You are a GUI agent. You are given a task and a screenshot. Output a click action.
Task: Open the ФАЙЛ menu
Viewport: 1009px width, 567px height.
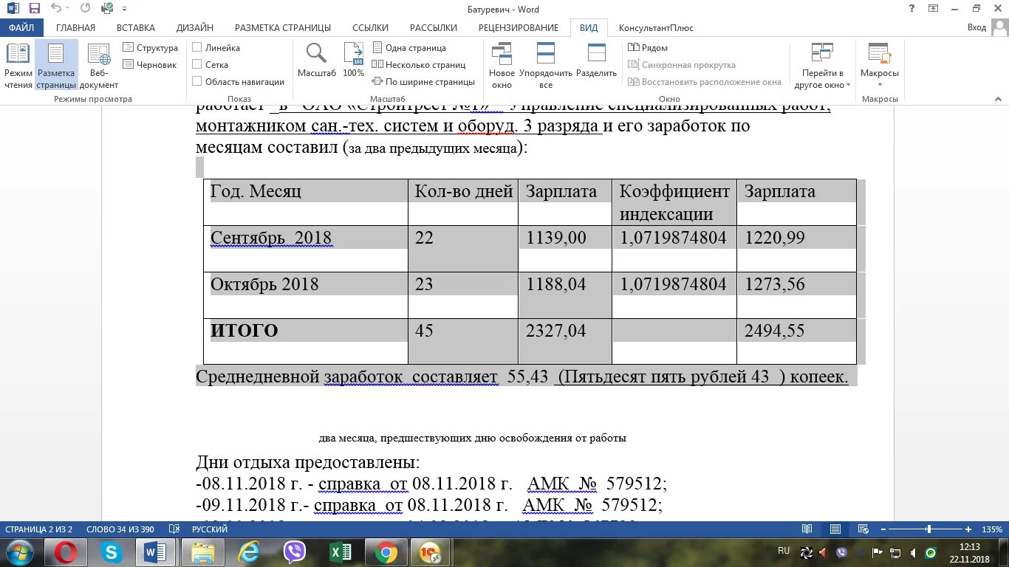pos(22,28)
